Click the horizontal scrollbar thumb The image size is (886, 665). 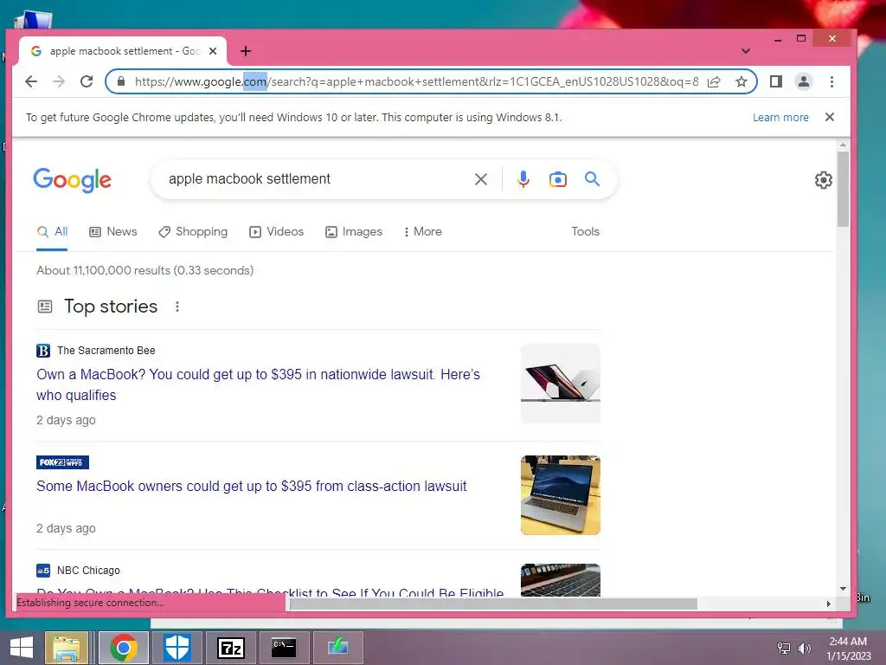493,604
